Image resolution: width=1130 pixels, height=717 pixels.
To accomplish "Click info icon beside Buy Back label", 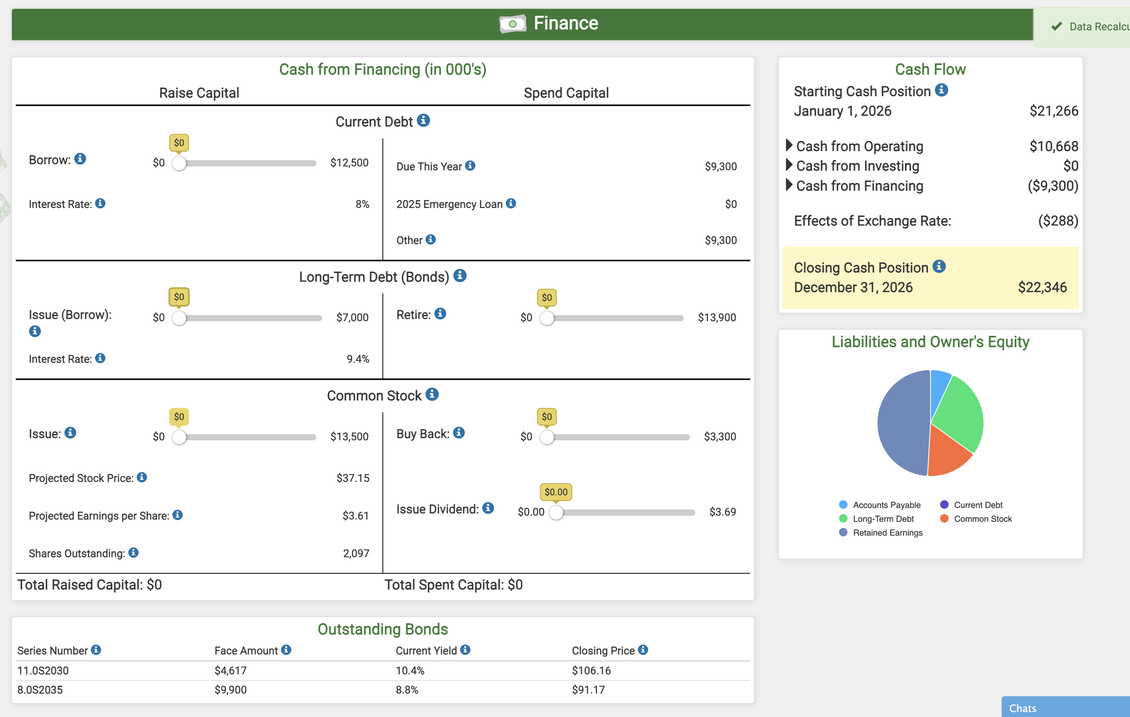I will (x=459, y=433).
